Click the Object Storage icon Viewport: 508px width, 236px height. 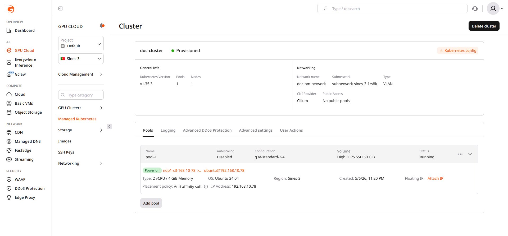[x=9, y=112]
